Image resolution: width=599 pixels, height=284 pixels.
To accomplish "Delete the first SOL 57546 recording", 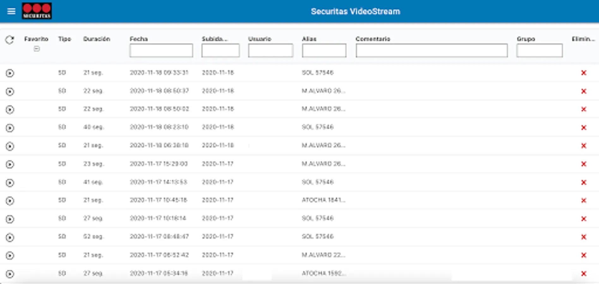I will [x=584, y=73].
